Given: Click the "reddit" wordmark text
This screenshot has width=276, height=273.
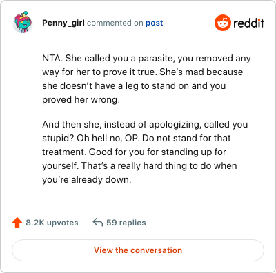Looking at the screenshot, I should coord(248,23).
